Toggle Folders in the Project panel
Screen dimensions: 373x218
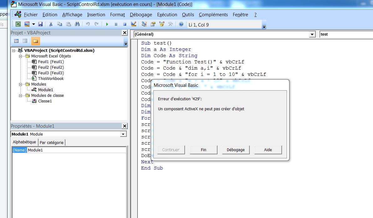pyautogui.click(x=35, y=41)
